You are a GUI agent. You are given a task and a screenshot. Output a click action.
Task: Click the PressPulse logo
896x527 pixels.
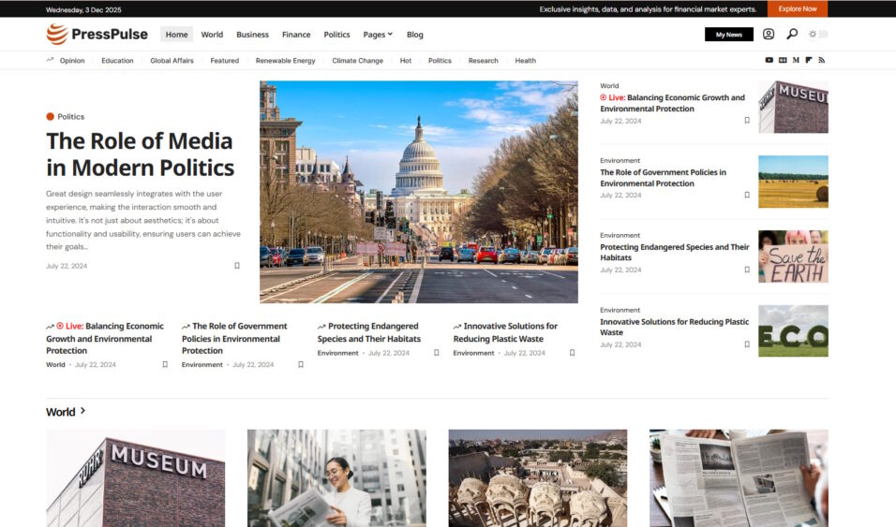click(97, 35)
